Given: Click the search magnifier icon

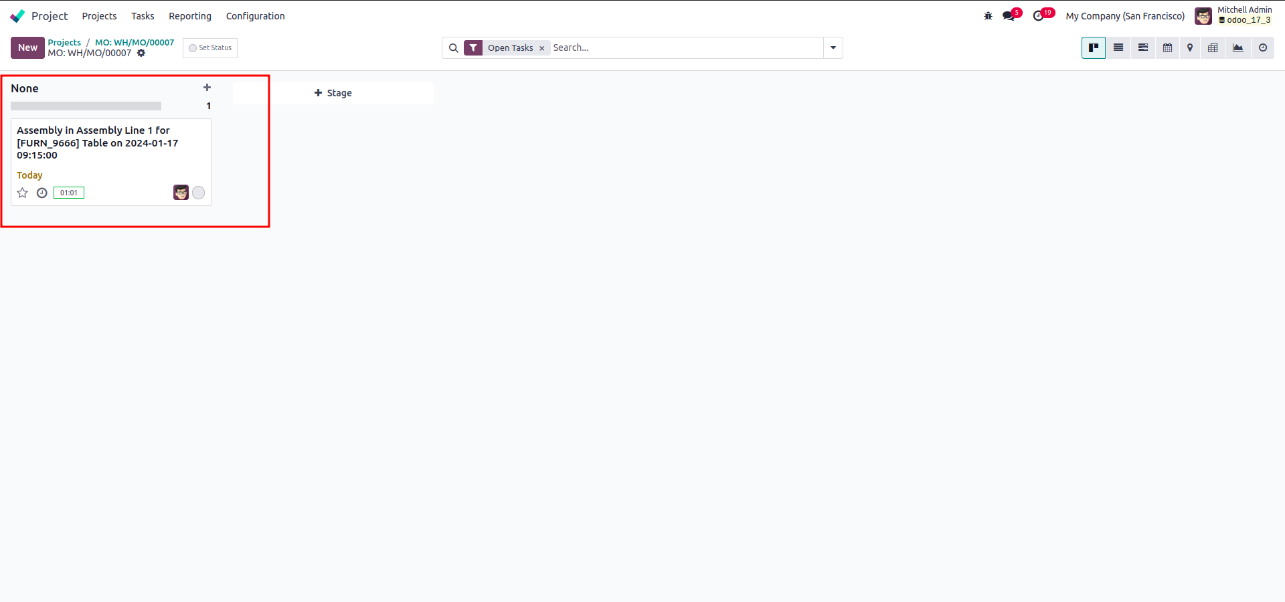Looking at the screenshot, I should tap(454, 48).
